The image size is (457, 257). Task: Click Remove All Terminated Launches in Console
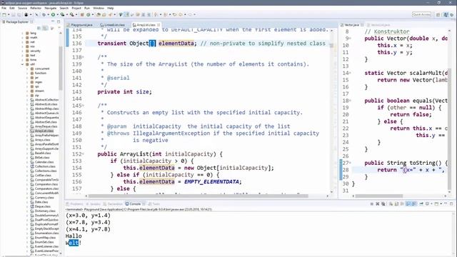(x=383, y=204)
